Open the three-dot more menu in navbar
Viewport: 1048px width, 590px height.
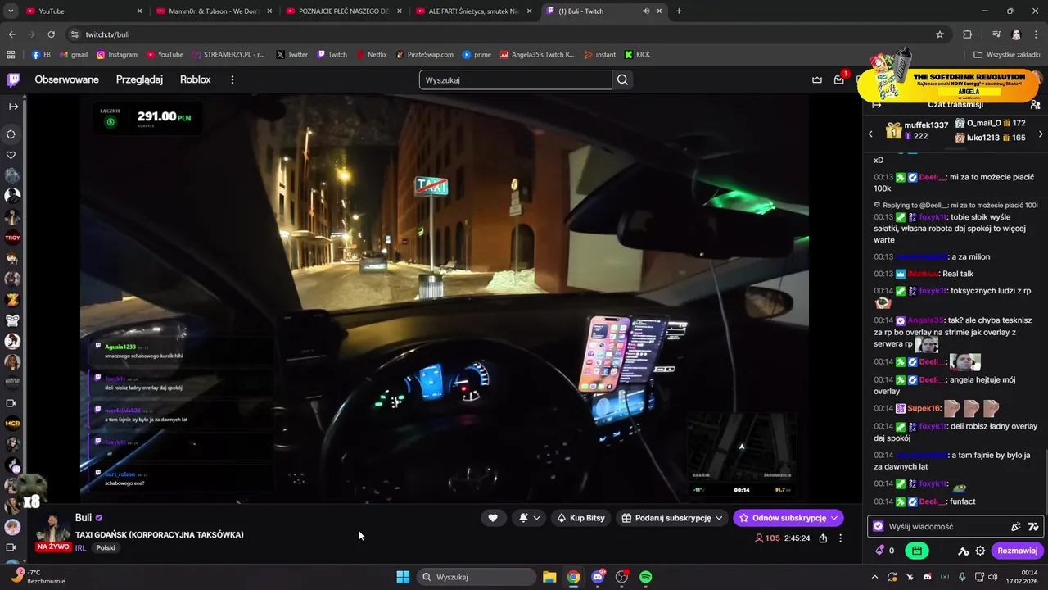pos(233,79)
